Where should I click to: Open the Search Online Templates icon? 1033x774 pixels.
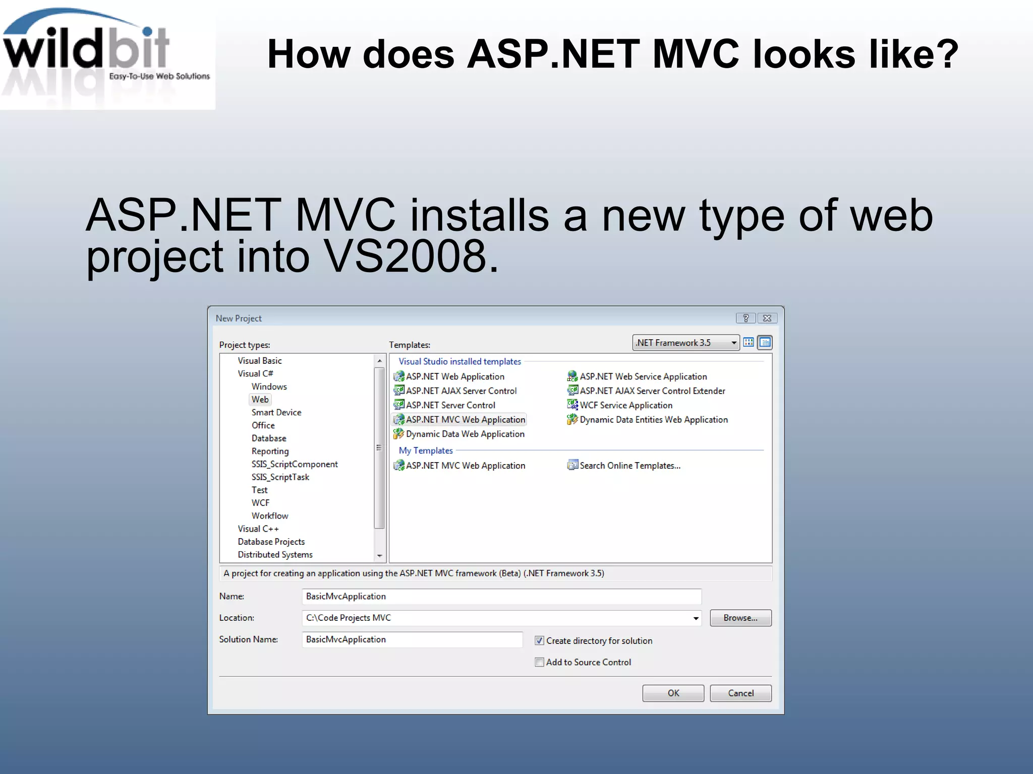click(572, 465)
